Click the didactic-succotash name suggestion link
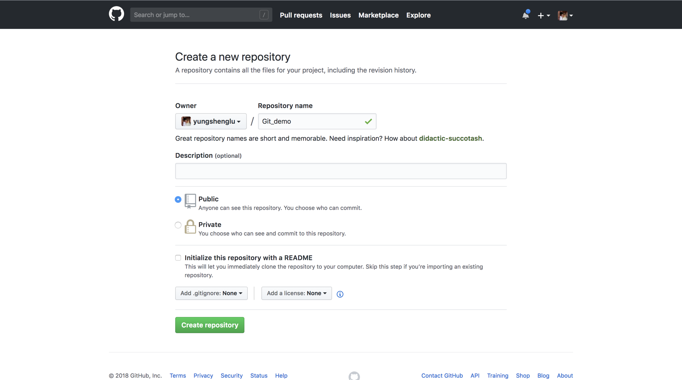Screen dimensions: 682x380 450,138
